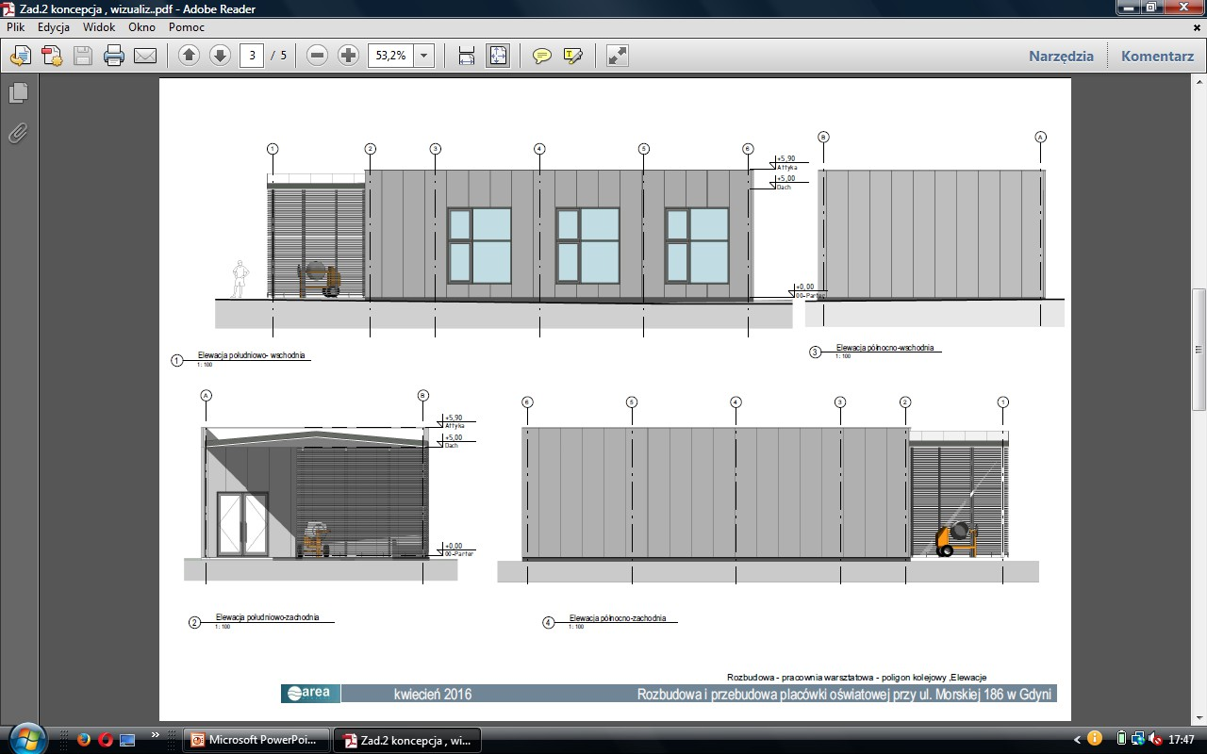Expand quick launch overflow chevron
The width and height of the screenshot is (1207, 754).
(x=156, y=735)
